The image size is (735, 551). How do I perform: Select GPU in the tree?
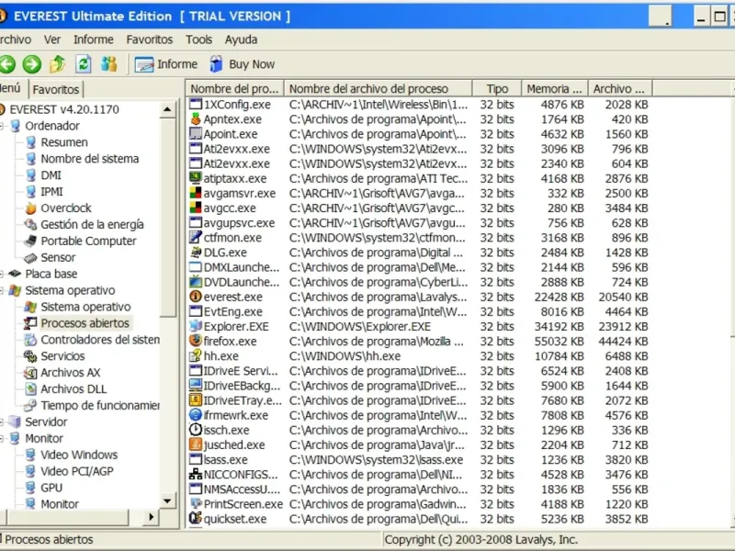tap(51, 488)
